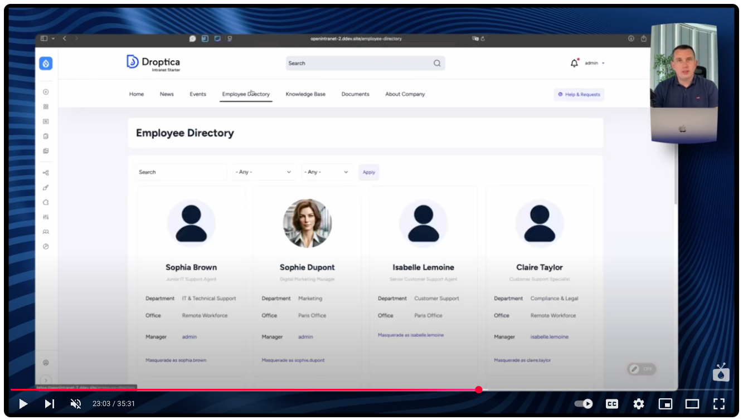Click the presenter webcam overlay
The image size is (743, 420).
(684, 83)
